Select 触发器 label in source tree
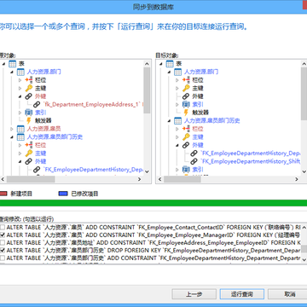 (x=43, y=121)
